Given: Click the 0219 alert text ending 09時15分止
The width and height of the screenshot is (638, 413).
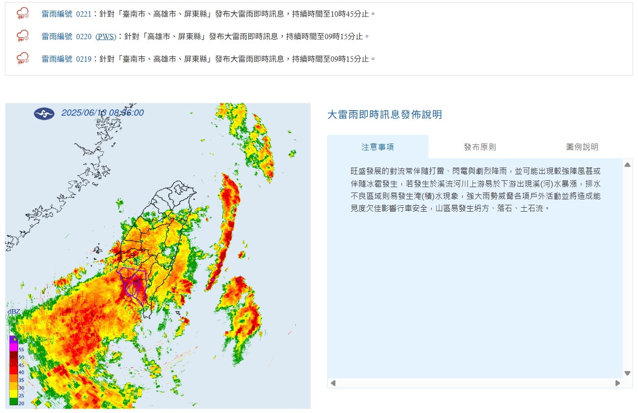Looking at the screenshot, I should (x=238, y=59).
